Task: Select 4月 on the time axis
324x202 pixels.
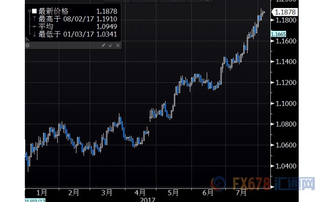Action: click(x=141, y=192)
